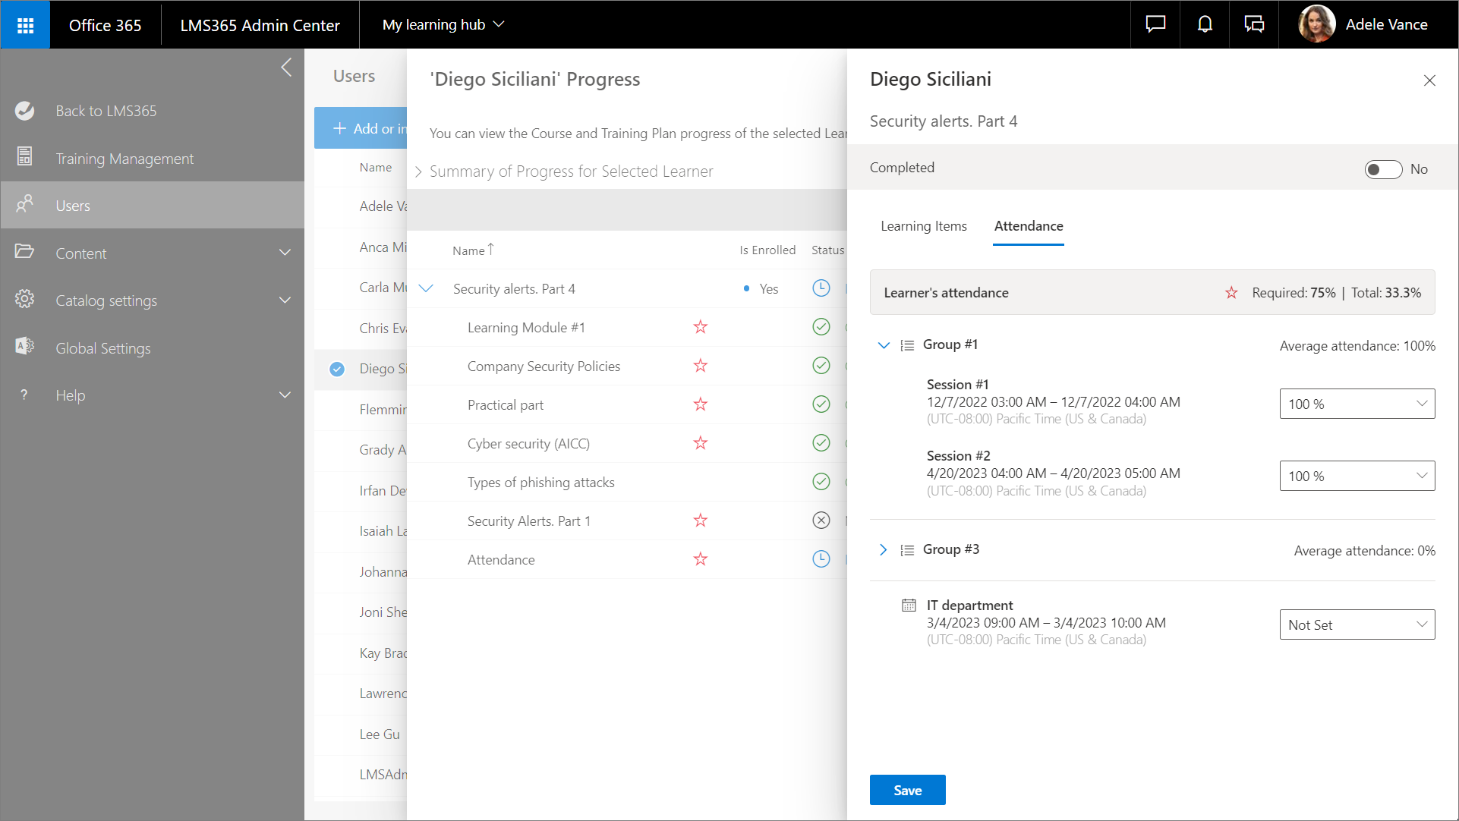This screenshot has width=1459, height=821.
Task: Click the notifications bell icon
Action: (1205, 25)
